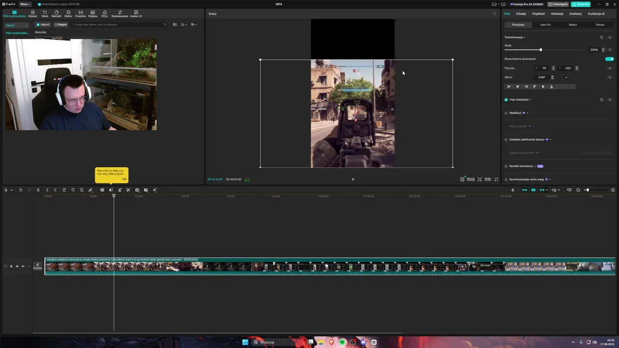Viewport: 619px width, 348px height.
Task: Increase Skala value with stepper arrows
Action: 603,50
